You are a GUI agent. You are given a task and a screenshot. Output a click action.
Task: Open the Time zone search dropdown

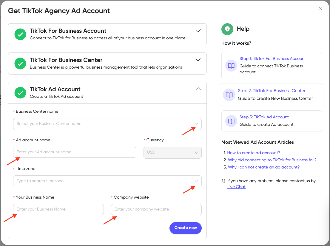coord(196,181)
